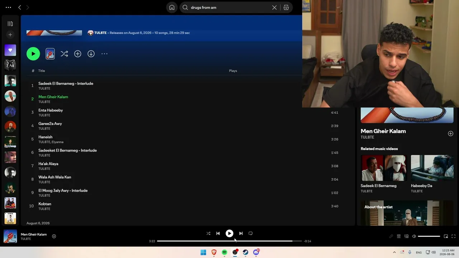Toggle shuffle for the album
Screen dimensions: 459x258
pos(64,54)
